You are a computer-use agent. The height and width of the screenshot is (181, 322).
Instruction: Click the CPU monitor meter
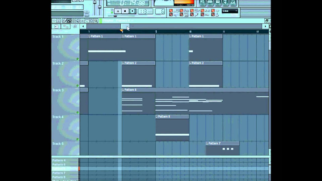(x=184, y=3)
